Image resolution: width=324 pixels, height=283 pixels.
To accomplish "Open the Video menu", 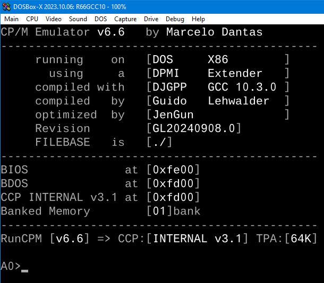I will (x=54, y=19).
